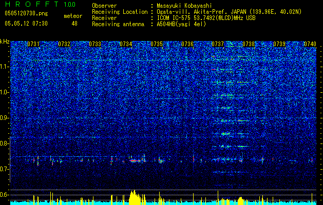The image size is (323, 205).
Task: Click the HROFFT program title text
Action: pos(32,4)
